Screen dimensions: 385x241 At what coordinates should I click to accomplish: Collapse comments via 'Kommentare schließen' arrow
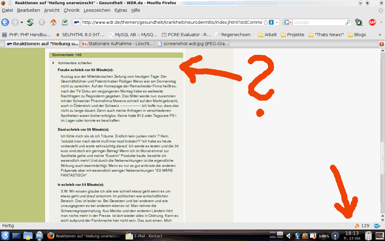(x=54, y=63)
